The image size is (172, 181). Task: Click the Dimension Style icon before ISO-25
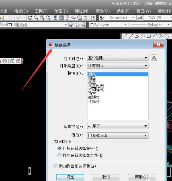[x=140, y=18]
